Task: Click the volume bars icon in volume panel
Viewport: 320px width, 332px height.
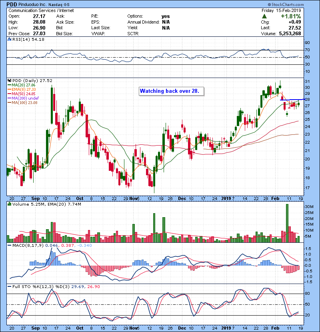Action: pyautogui.click(x=9, y=204)
